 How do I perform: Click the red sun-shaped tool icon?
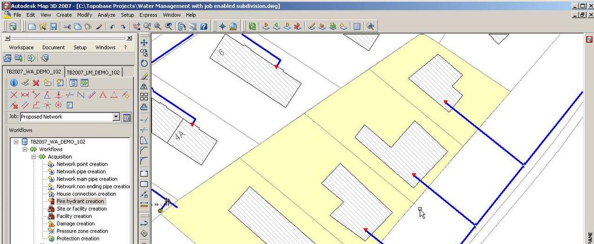pos(59,105)
